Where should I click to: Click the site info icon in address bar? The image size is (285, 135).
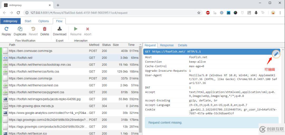[27, 13]
